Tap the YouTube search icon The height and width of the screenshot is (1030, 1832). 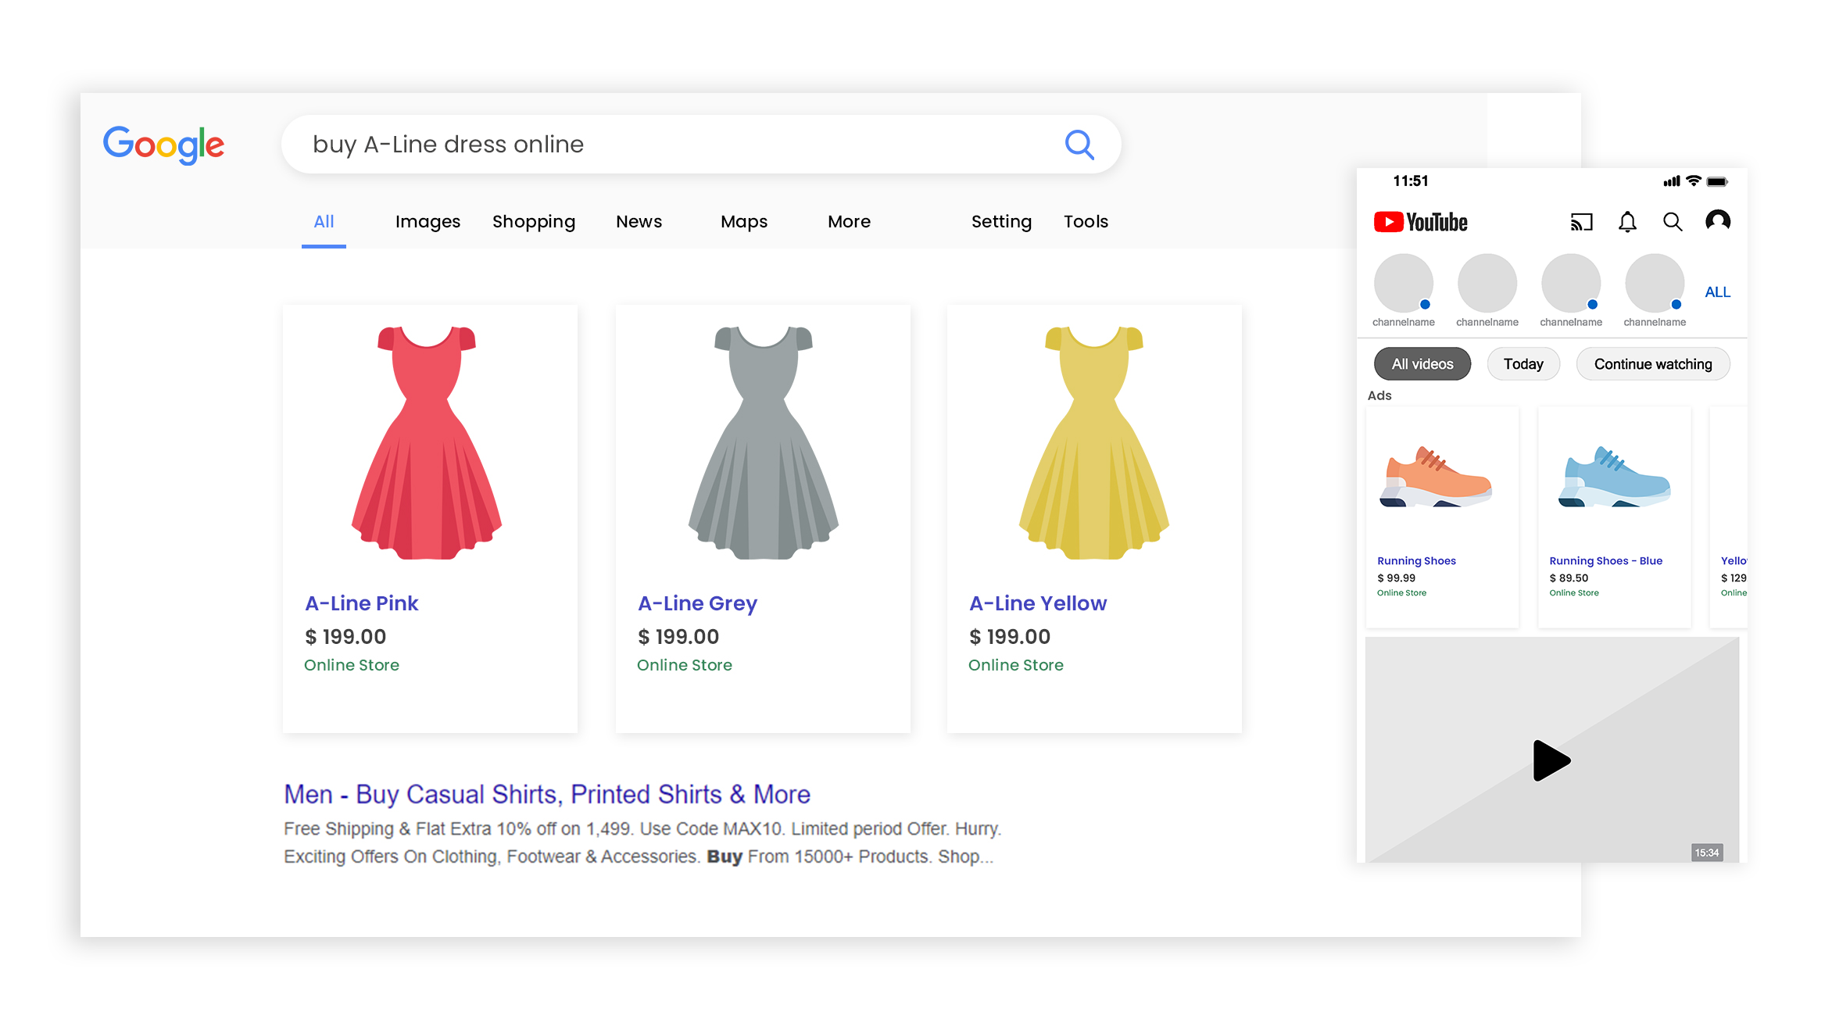[x=1672, y=223]
